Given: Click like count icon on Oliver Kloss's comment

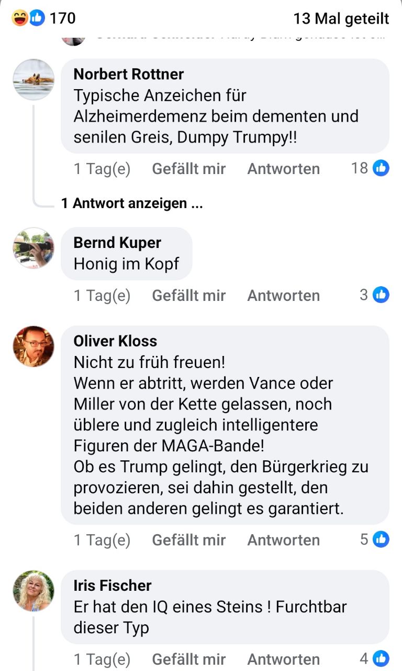Looking at the screenshot, I should pyautogui.click(x=381, y=539).
